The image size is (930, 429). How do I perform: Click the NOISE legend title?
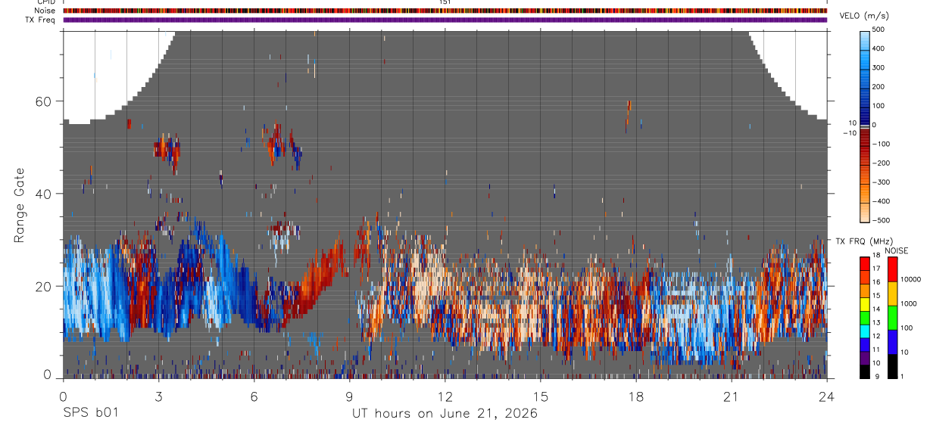pos(897,250)
